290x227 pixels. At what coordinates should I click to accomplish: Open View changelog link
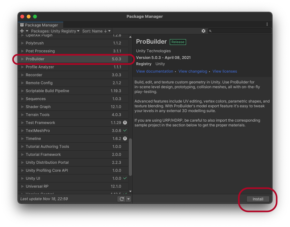coord(193,71)
